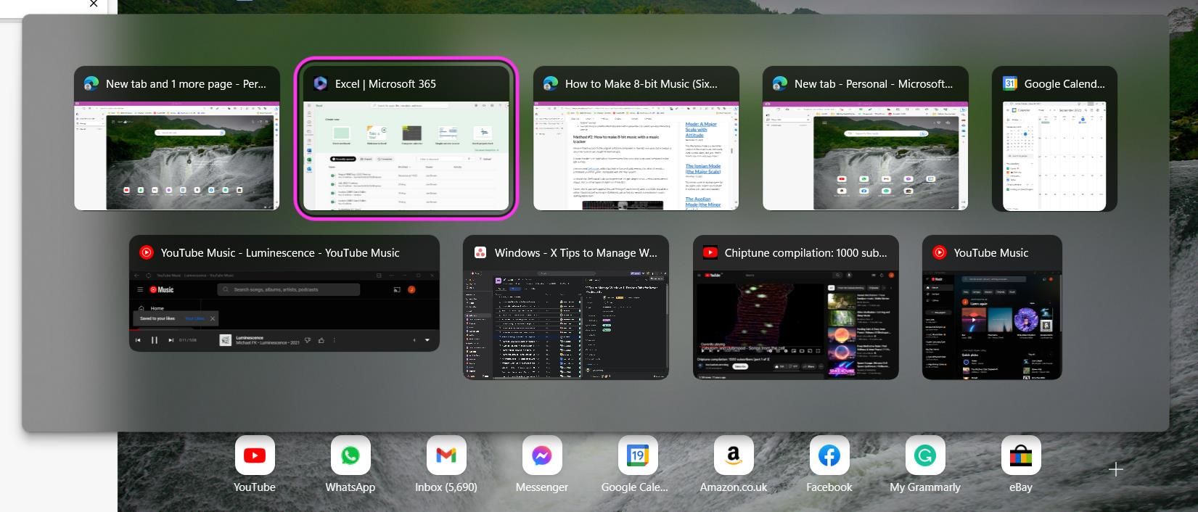Switch to YouTube Music window thumbnail
Viewport: 1198px width, 512px height.
[992, 307]
